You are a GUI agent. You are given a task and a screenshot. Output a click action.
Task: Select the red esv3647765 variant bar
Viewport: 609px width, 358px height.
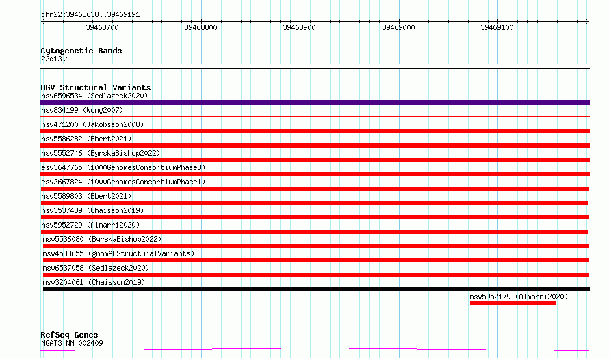(x=315, y=174)
